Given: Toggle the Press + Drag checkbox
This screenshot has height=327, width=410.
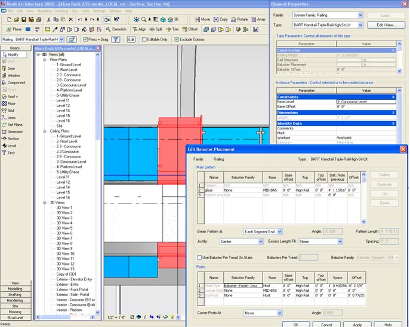Looking at the screenshot, I should coord(84,39).
